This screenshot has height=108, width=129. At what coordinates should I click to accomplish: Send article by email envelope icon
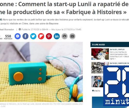(72, 36)
